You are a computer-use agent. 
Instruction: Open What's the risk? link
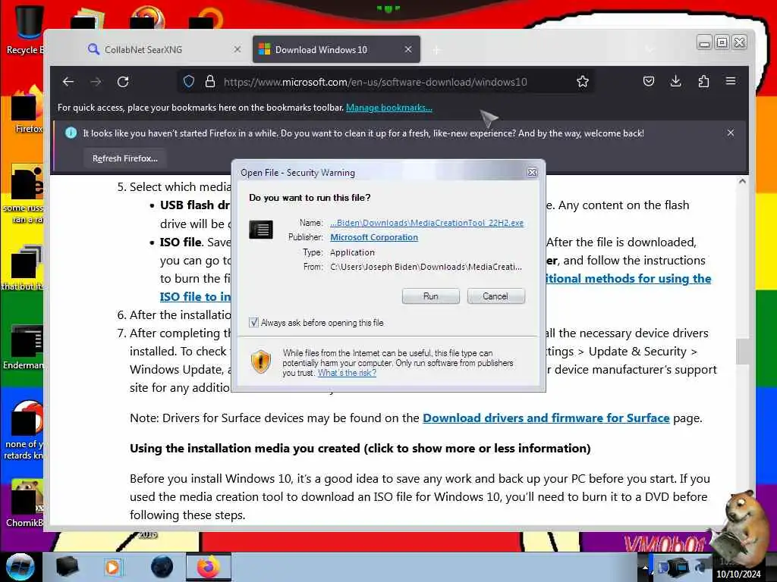click(x=347, y=373)
